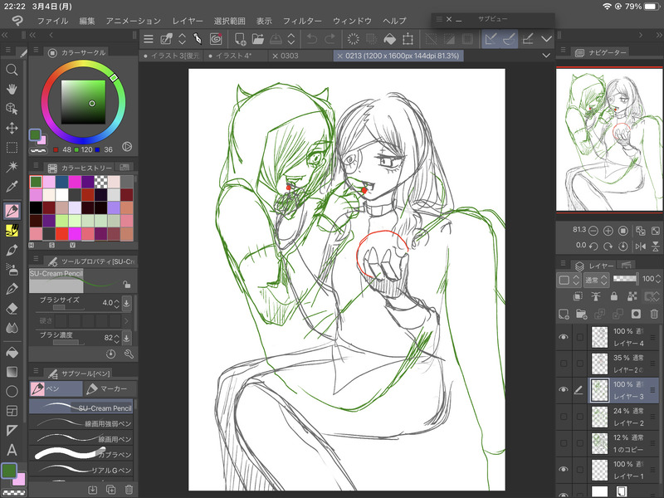This screenshot has height=498, width=664.
Task: Toggle clip to layer below
Action: (x=578, y=296)
